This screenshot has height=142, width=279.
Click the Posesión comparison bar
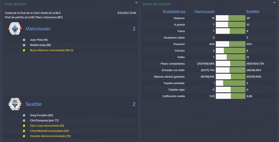[231, 44]
